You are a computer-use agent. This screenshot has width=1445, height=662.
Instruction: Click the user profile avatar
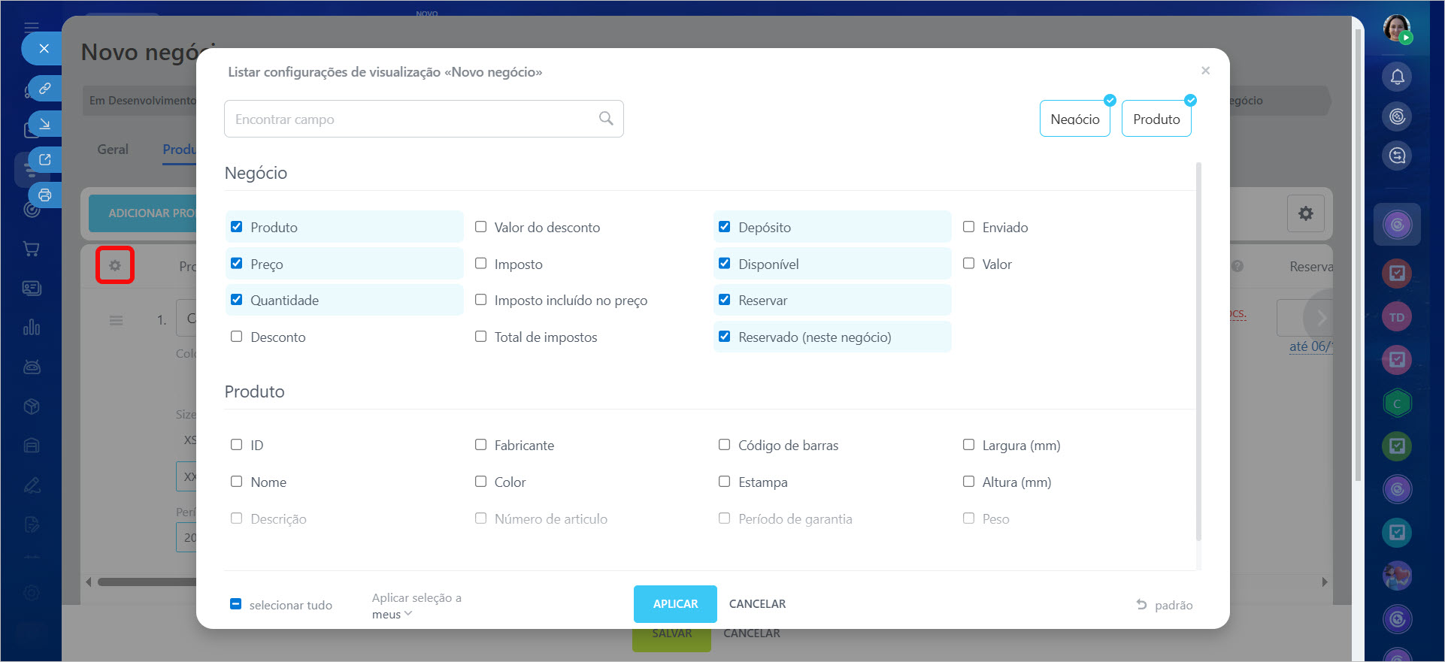(x=1396, y=29)
